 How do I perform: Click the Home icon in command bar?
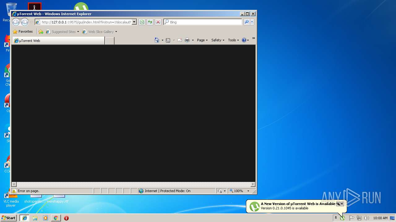click(x=157, y=40)
